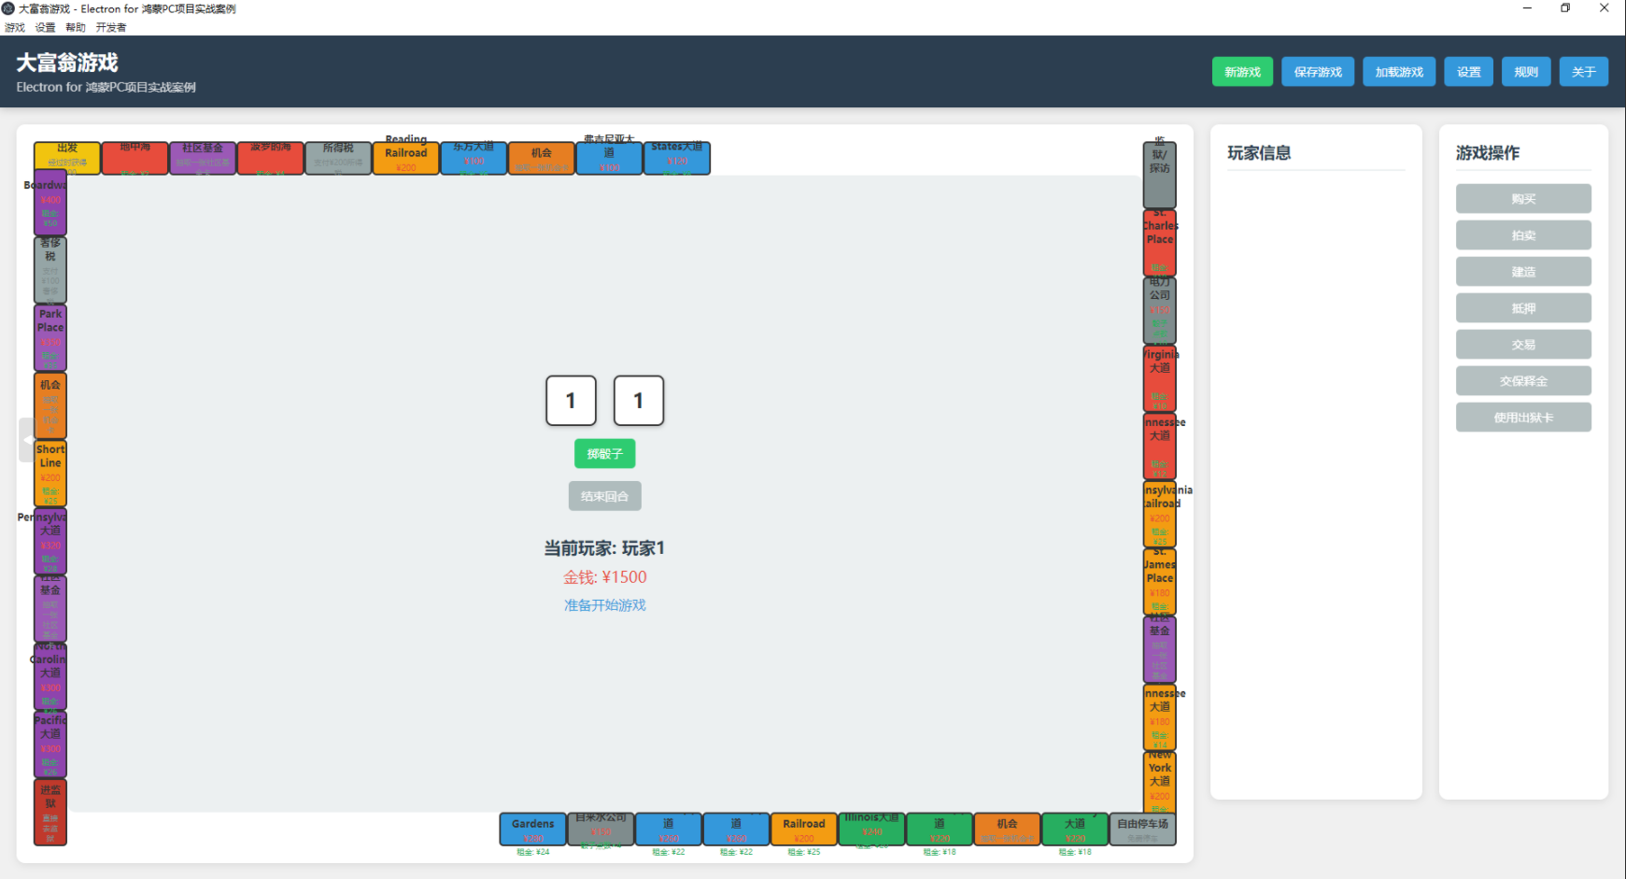Select the Illinois大道 ¥240 square
The height and width of the screenshot is (879, 1626).
coord(872,829)
